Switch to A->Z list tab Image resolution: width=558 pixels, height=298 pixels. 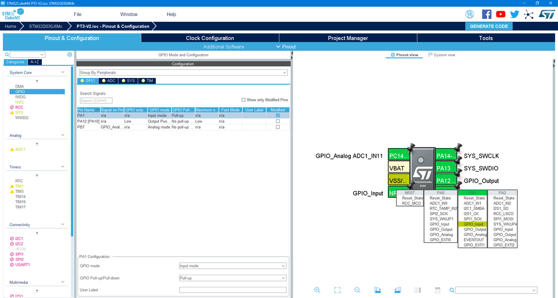[x=35, y=62]
